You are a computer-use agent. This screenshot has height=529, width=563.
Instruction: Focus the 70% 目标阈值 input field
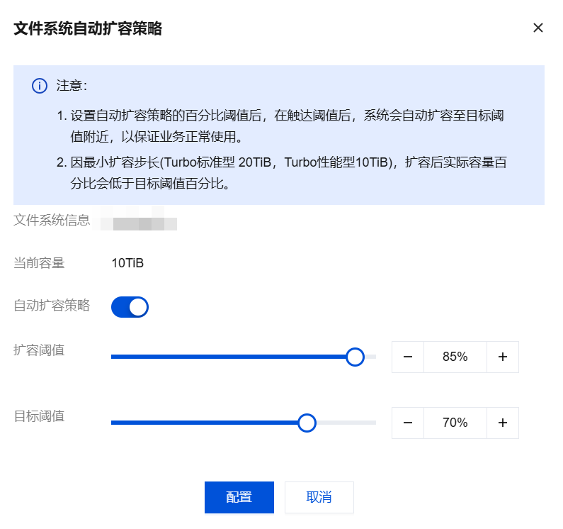pyautogui.click(x=455, y=423)
